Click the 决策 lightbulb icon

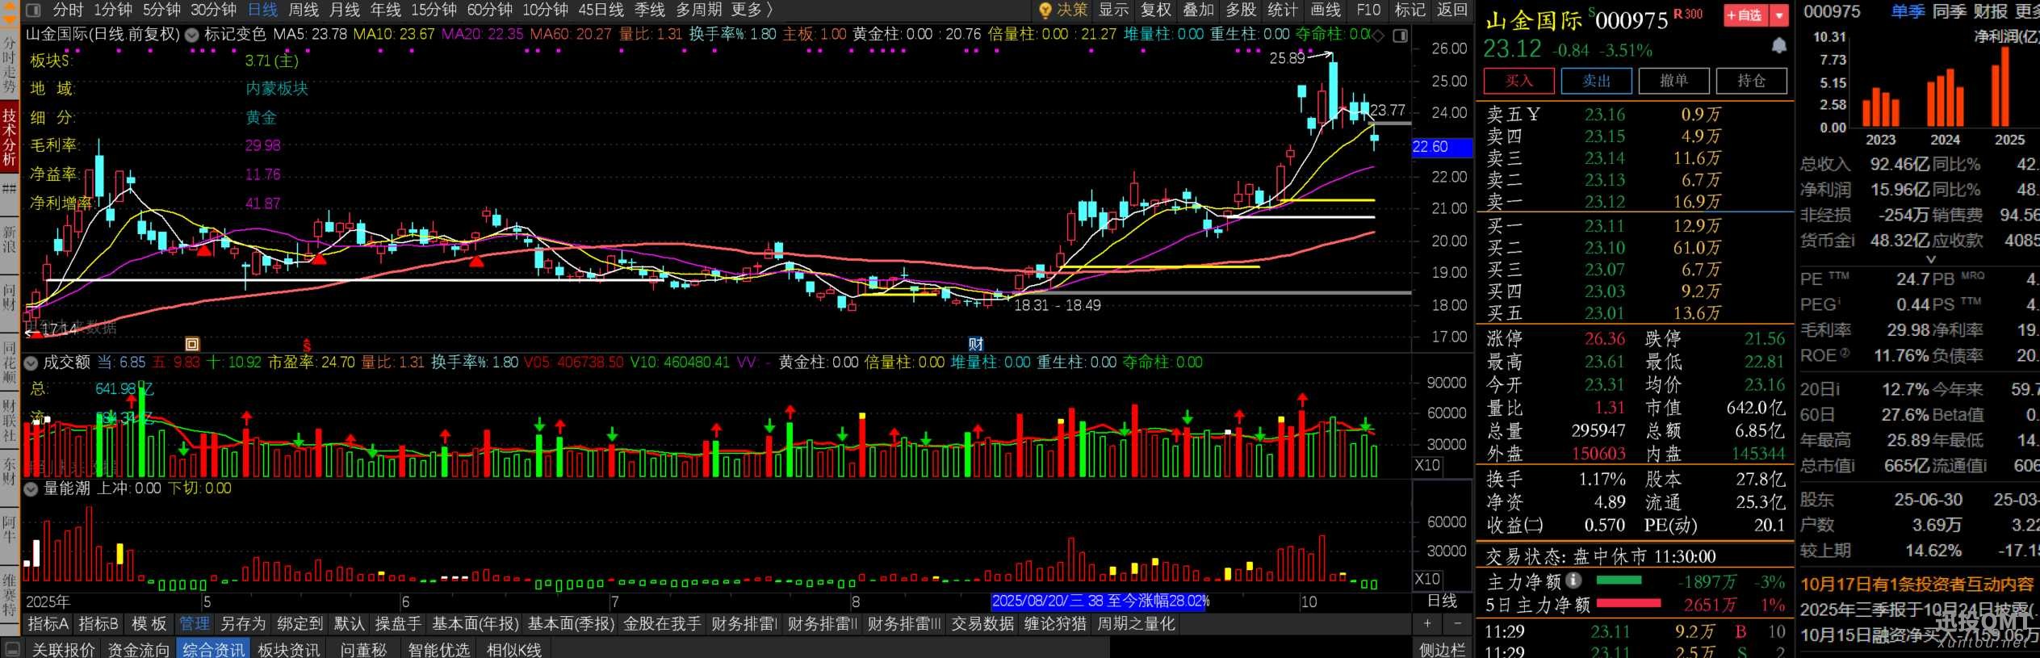(1045, 10)
